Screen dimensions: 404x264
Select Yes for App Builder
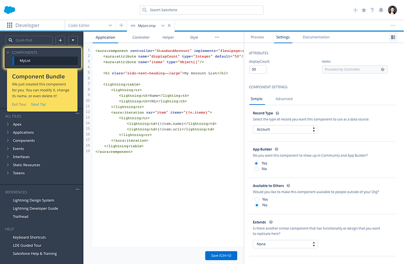point(257,163)
